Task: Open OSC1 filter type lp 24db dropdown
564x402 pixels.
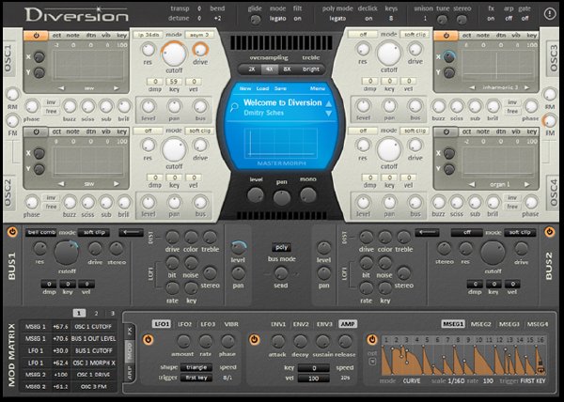Action: point(149,35)
